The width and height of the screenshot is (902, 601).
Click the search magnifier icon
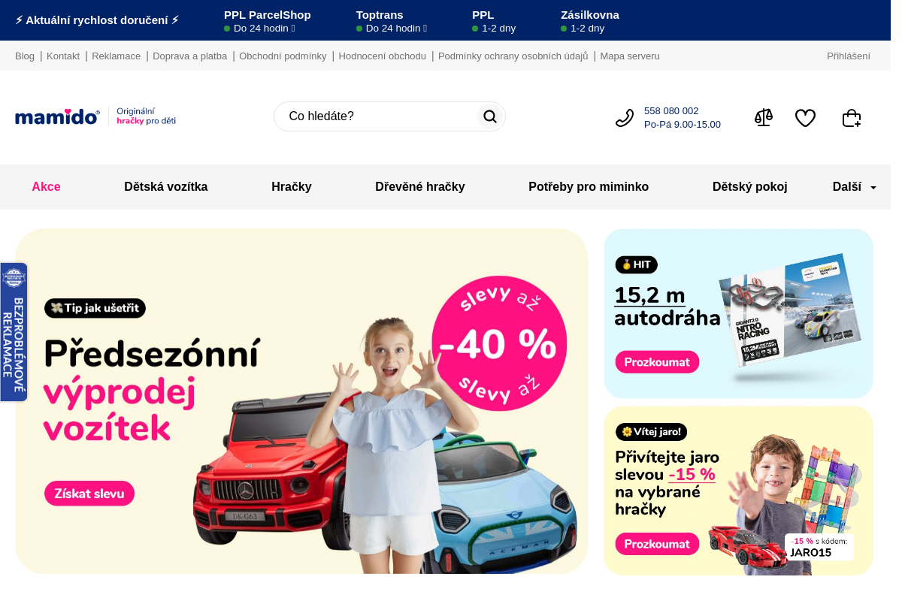pos(490,116)
